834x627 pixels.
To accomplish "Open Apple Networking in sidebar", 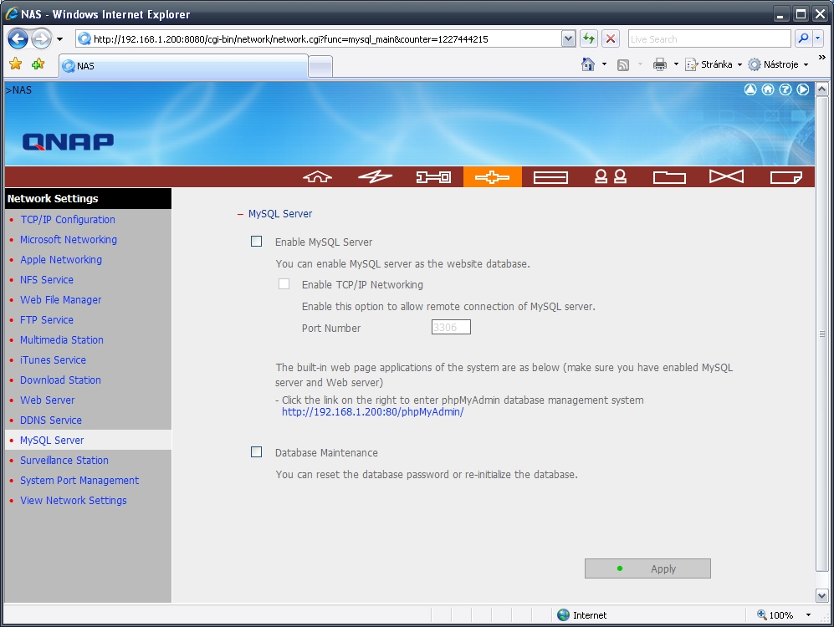I will [x=61, y=260].
